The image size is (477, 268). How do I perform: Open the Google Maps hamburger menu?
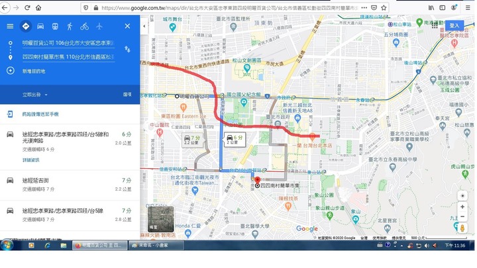(10, 26)
